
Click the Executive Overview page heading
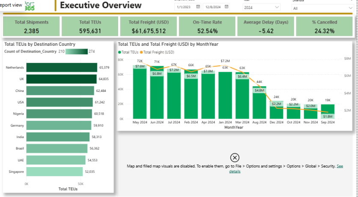tap(101, 5)
